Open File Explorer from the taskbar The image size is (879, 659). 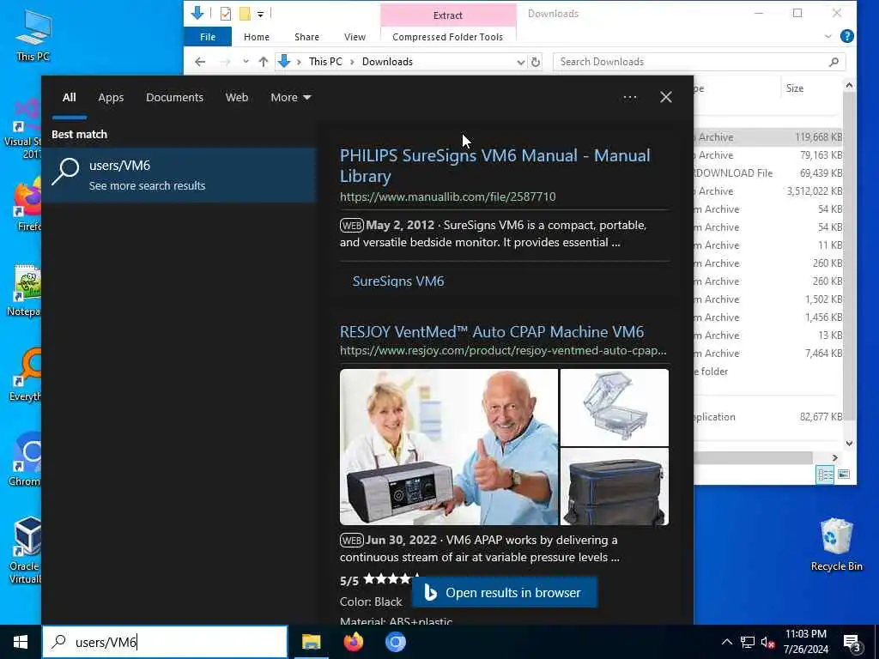pos(311,642)
